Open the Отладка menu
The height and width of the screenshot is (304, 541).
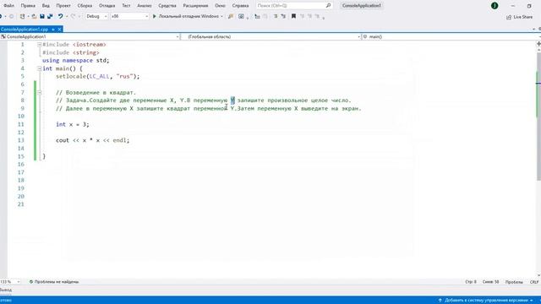107,6
